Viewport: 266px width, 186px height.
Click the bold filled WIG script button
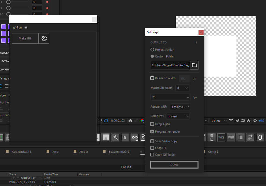click(231, 137)
